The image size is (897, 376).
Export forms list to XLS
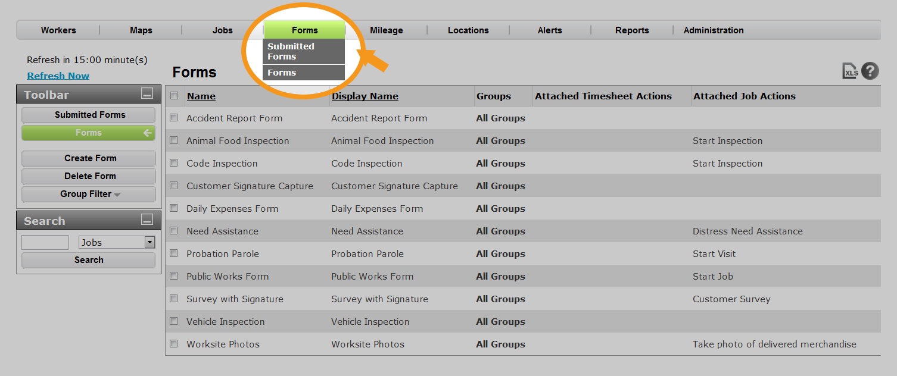pos(850,71)
